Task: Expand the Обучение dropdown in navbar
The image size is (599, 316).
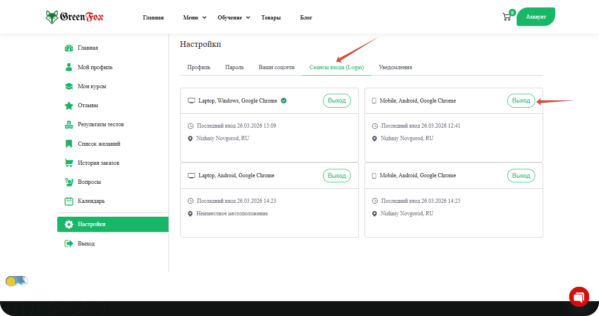Action: pos(234,18)
